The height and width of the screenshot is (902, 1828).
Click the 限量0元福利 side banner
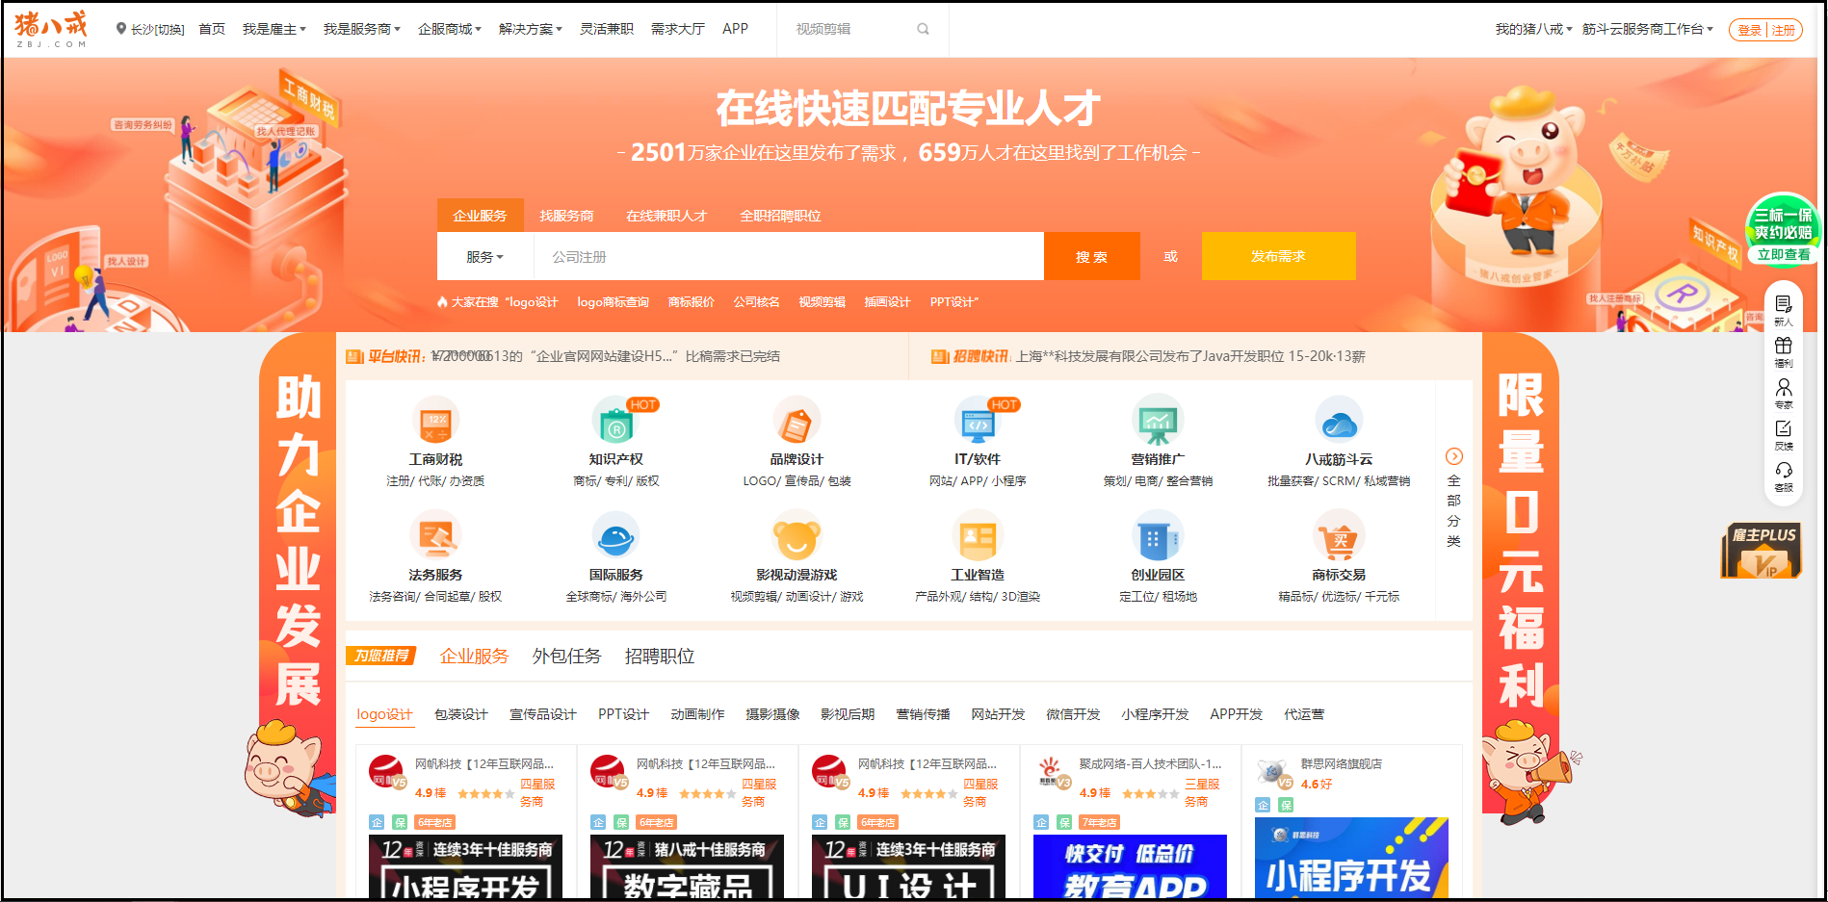click(x=1521, y=578)
